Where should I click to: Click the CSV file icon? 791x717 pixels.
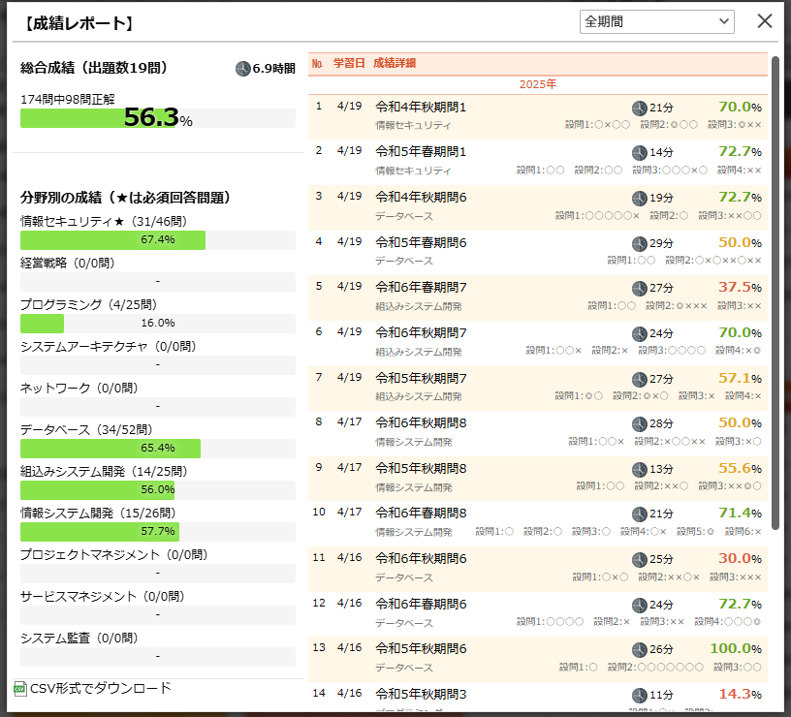tap(20, 689)
